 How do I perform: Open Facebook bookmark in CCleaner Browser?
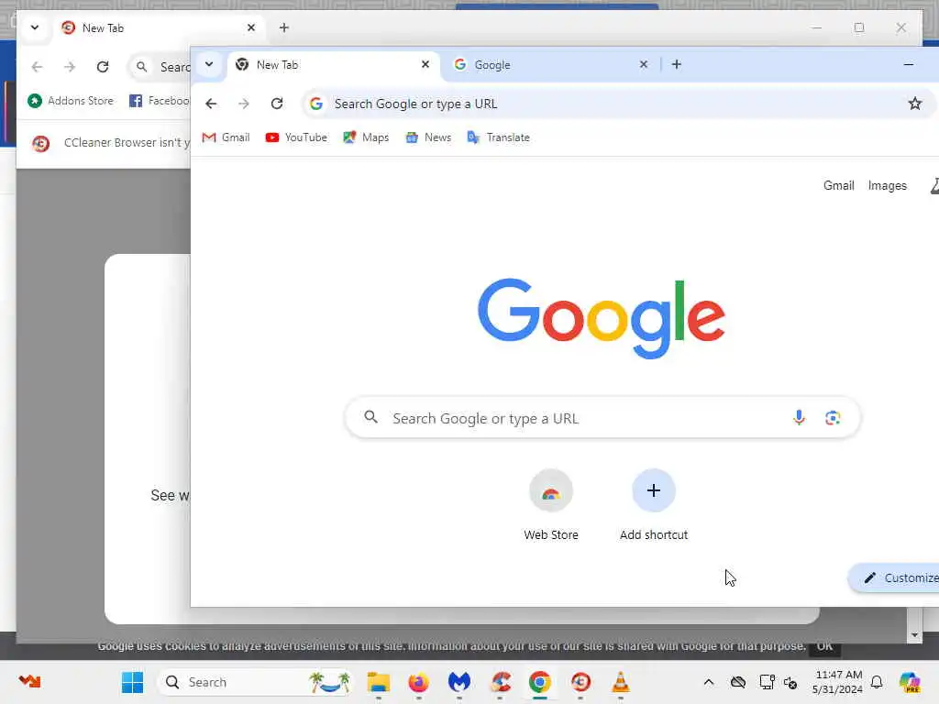160,101
